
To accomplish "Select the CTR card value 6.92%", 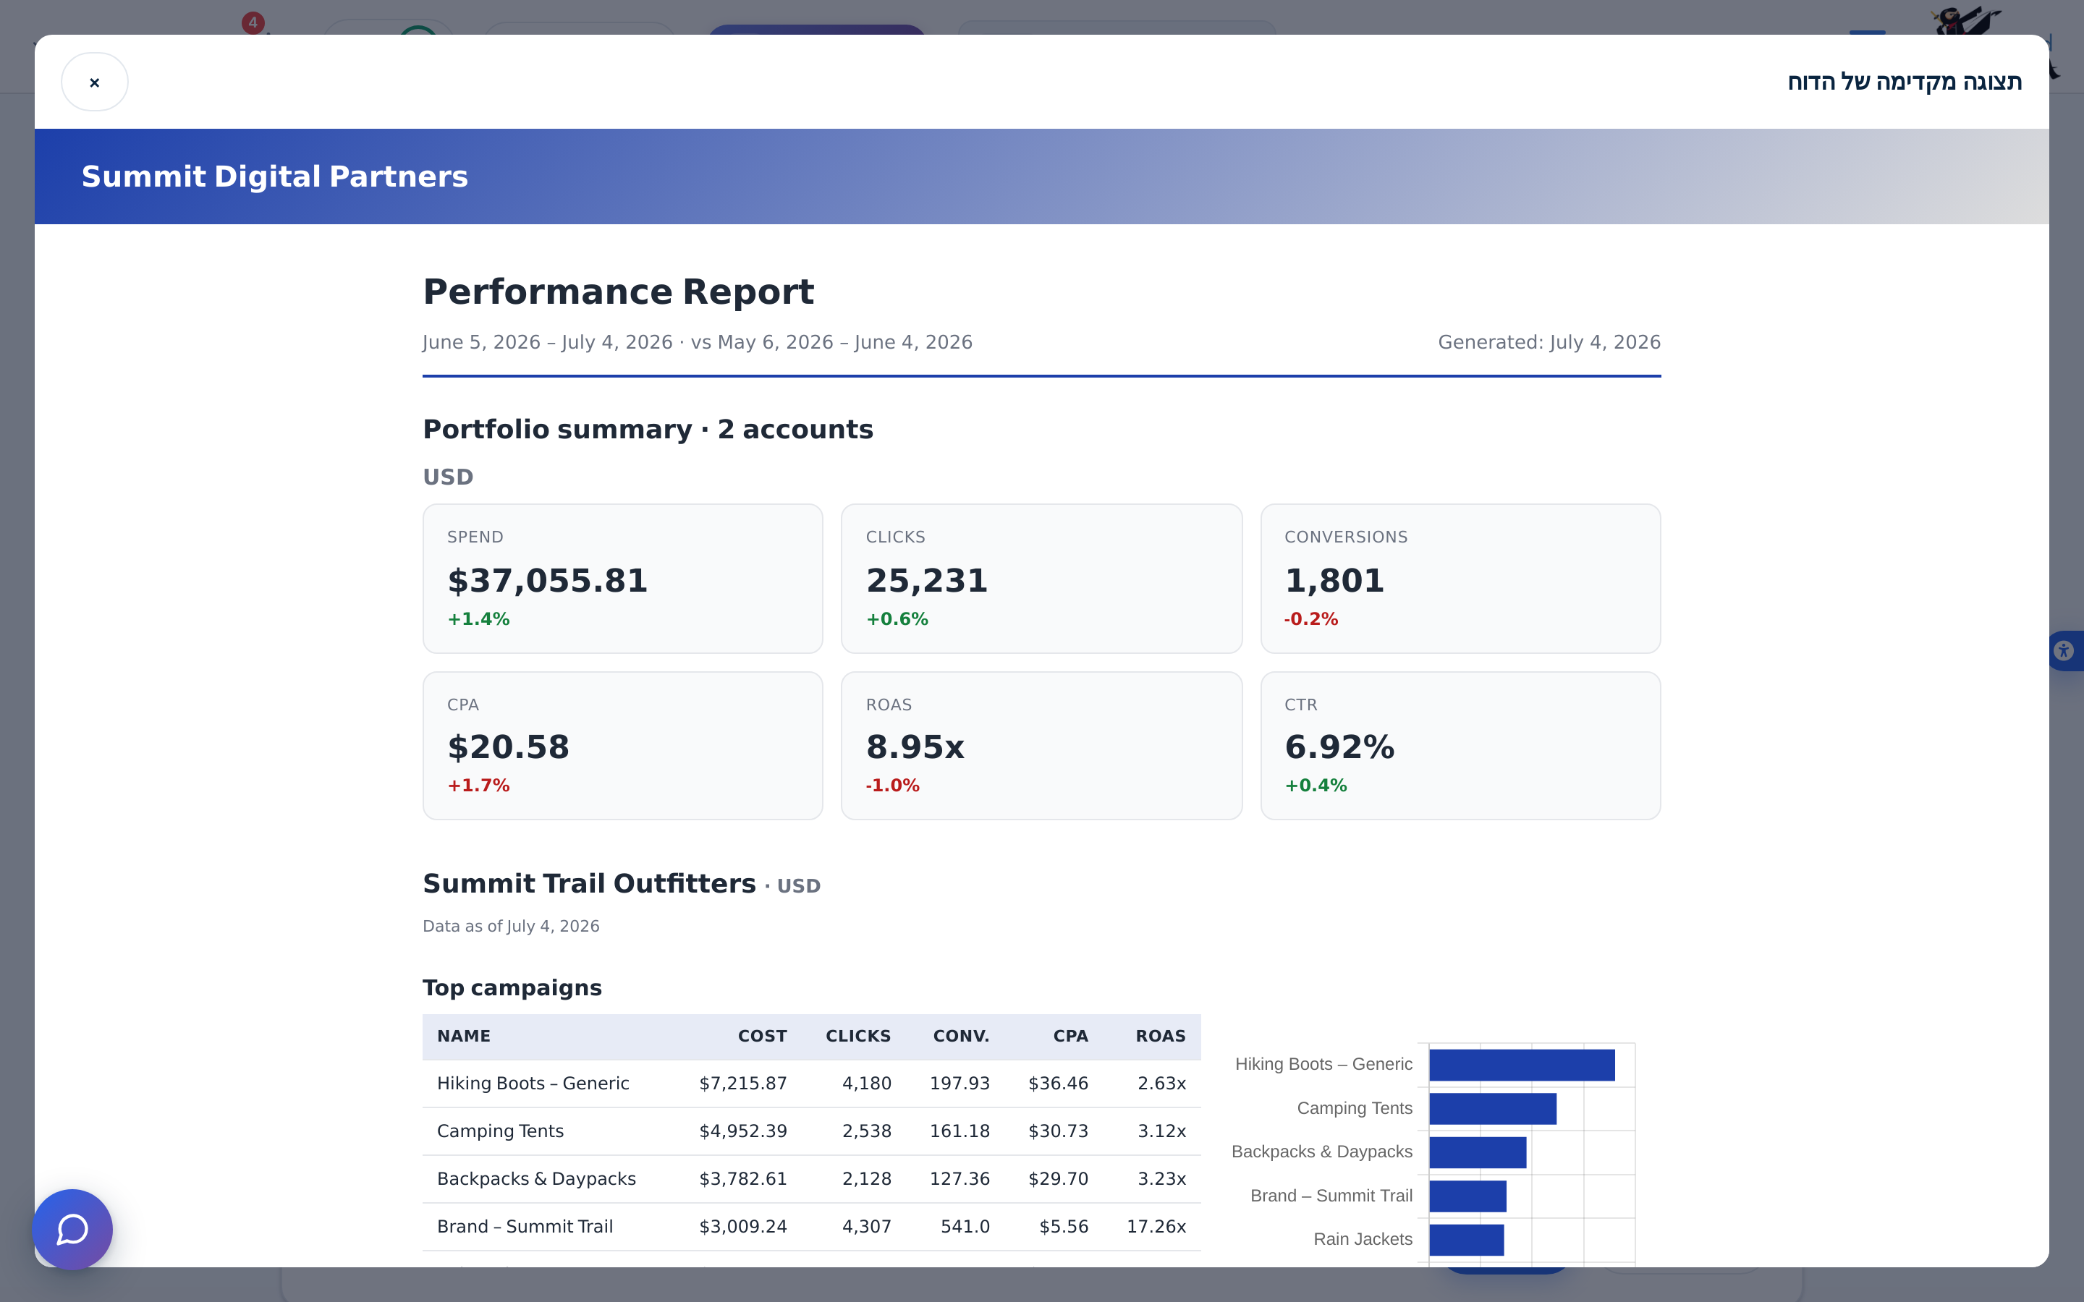I will click(1339, 747).
